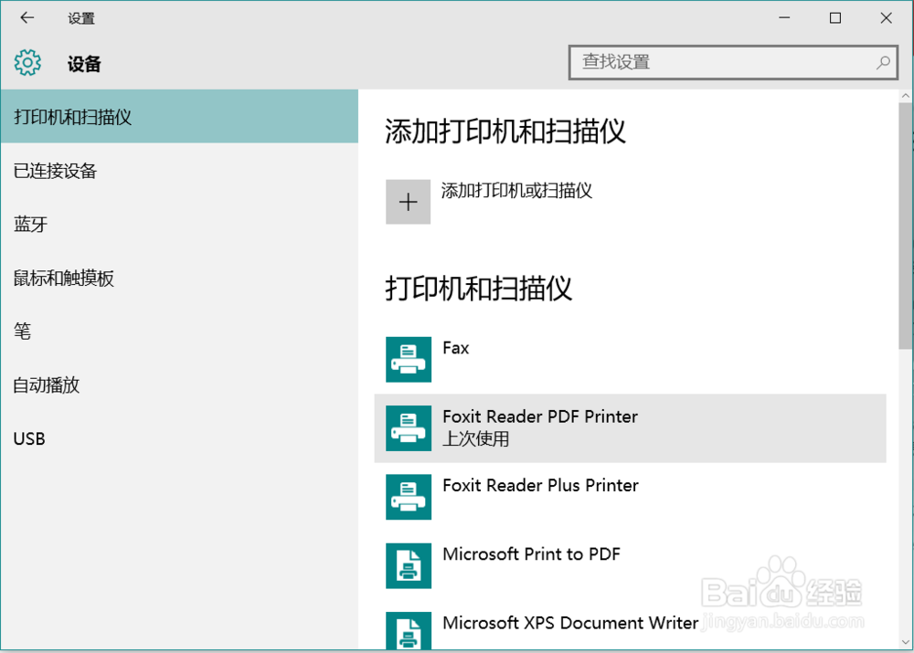This screenshot has width=914, height=653.
Task: Click the Foxit Reader PDF Printer name
Action: click(x=540, y=416)
